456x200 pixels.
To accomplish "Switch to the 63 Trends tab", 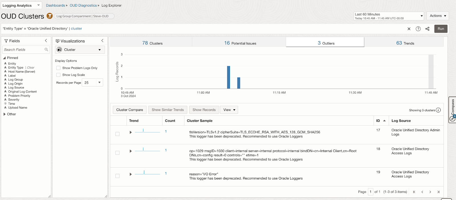I will click(405, 43).
